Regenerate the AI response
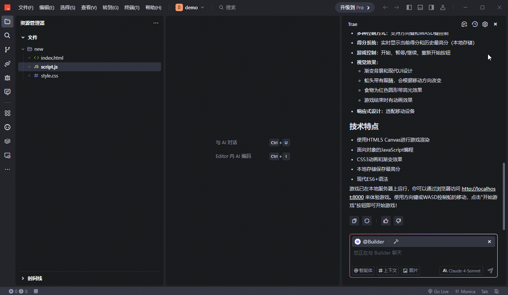 click(367, 221)
